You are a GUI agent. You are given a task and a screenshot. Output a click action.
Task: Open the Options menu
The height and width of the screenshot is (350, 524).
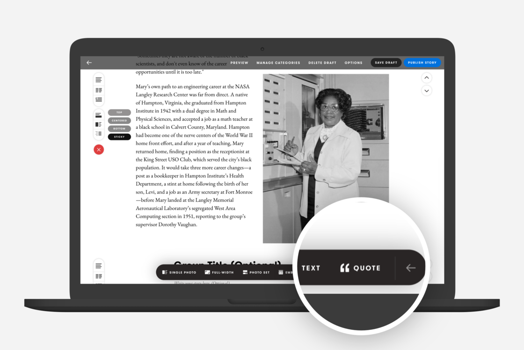click(x=353, y=63)
